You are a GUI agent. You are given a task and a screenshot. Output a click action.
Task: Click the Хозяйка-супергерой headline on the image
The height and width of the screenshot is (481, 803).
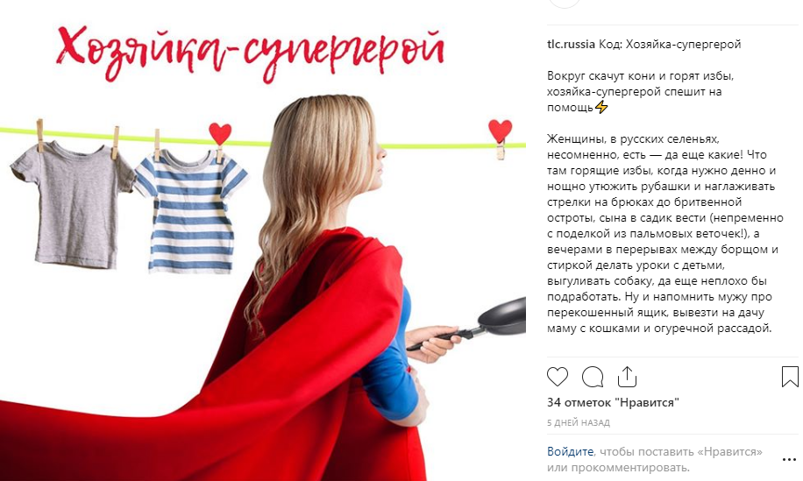249,53
